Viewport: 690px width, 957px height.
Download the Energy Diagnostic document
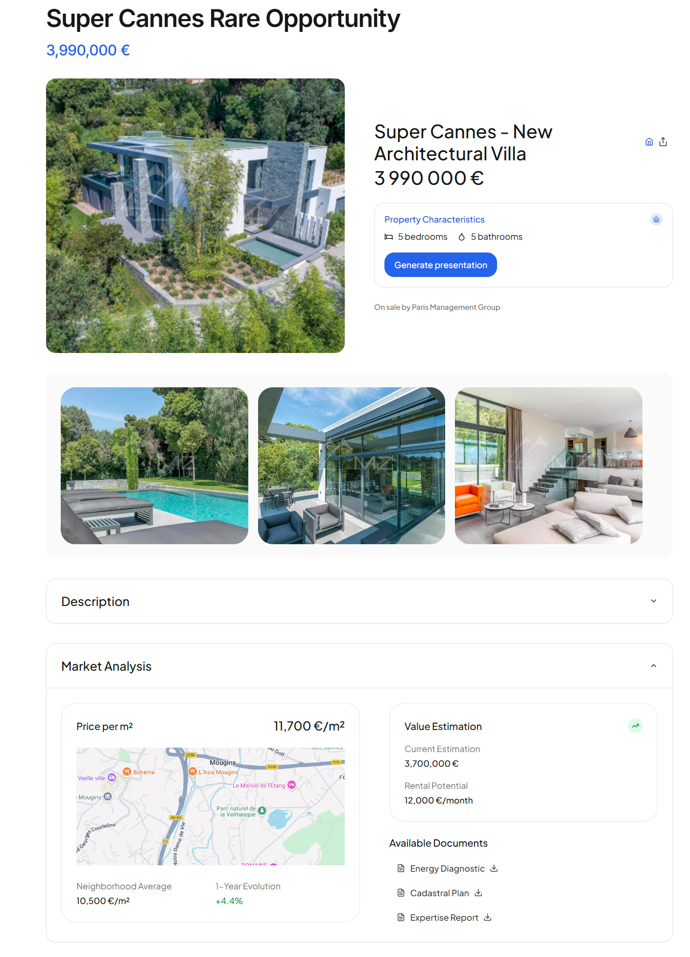coord(494,868)
